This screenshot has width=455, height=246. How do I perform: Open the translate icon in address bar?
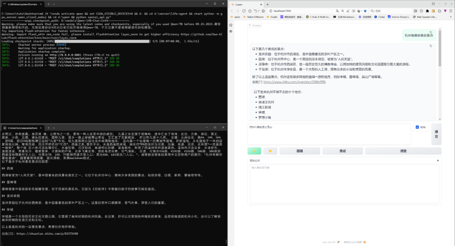click(x=337, y=11)
